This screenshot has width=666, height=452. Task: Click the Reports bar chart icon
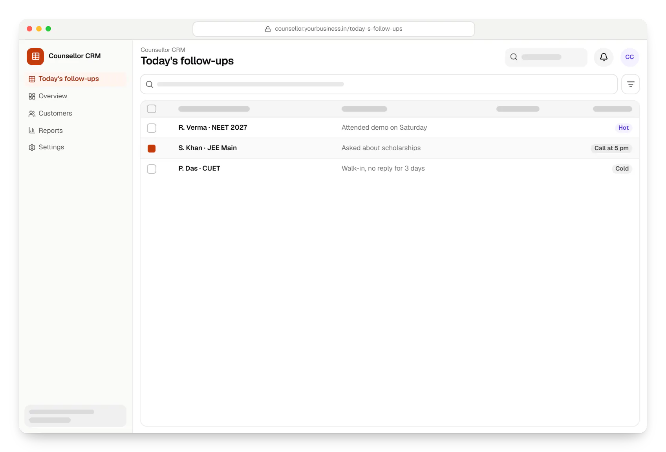coord(32,130)
